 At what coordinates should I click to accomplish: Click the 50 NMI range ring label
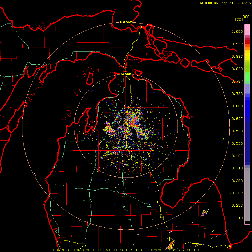pyautogui.click(x=126, y=74)
